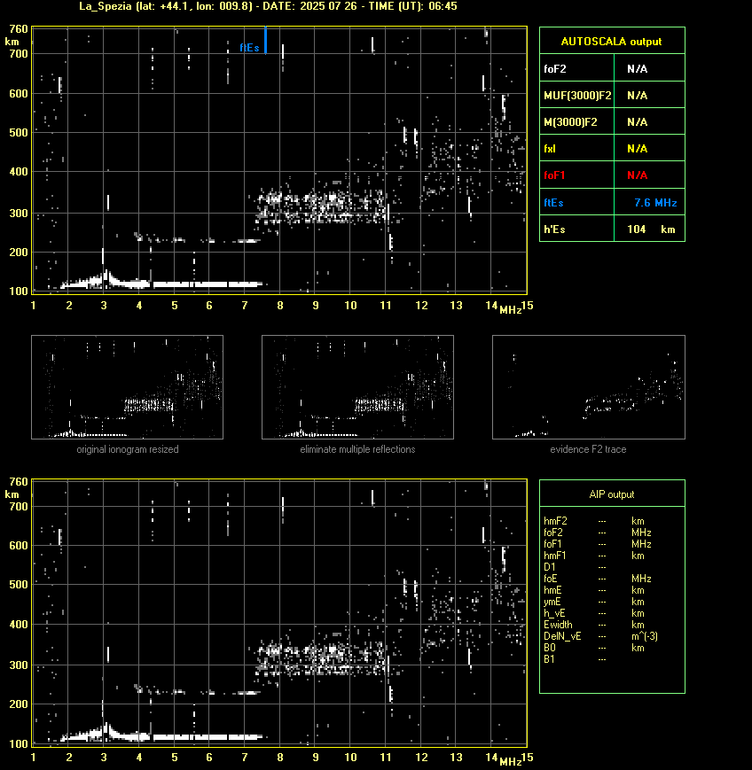Click the blue ftEs vertical marker line
The width and height of the screenshot is (752, 770).
point(265,40)
